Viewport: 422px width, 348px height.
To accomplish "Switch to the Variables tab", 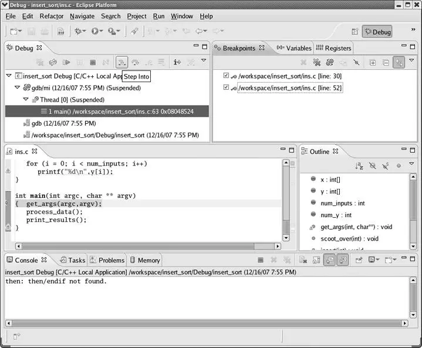I will pos(294,48).
